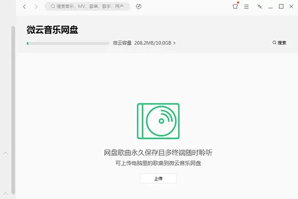Click the 微云 storage capacity progress bar
Screen dimensions: 298x199
68,44
